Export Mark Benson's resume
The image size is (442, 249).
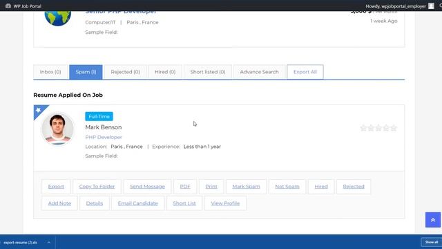pyautogui.click(x=56, y=187)
